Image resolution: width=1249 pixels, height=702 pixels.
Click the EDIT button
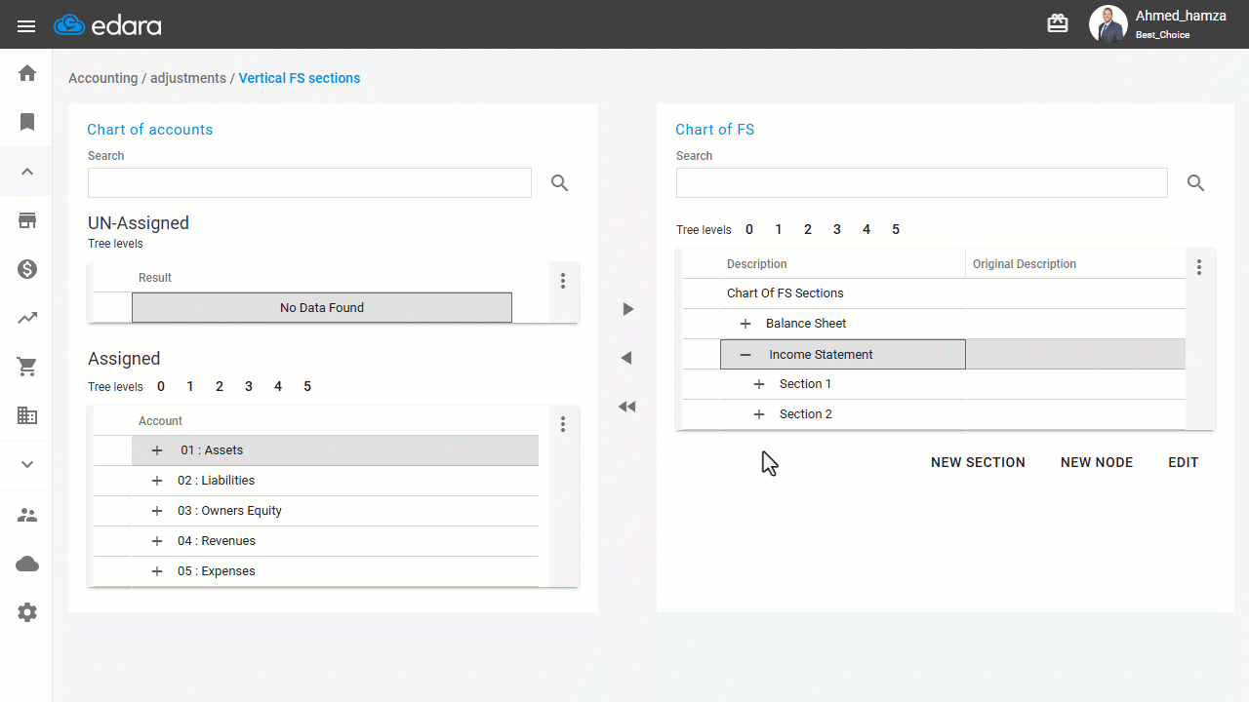tap(1184, 462)
